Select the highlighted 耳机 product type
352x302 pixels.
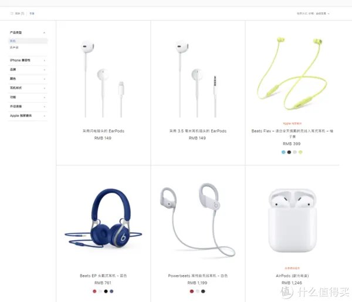click(28, 41)
